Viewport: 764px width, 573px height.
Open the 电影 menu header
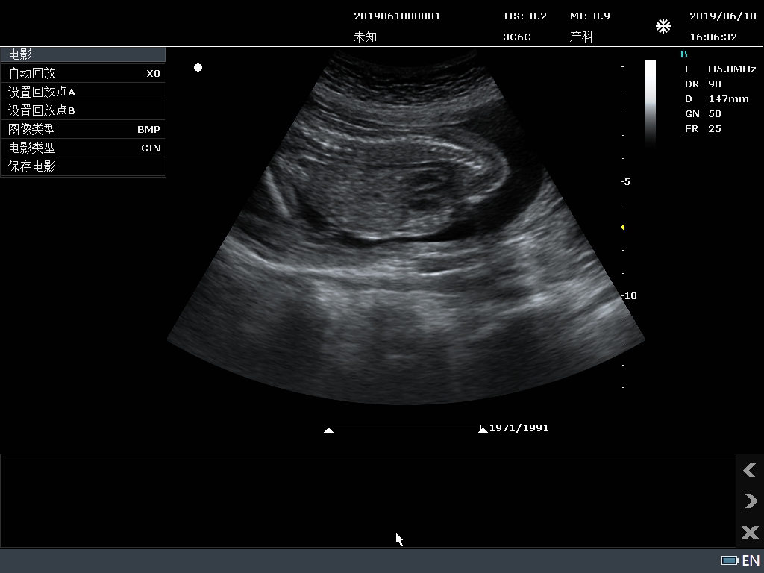(x=84, y=54)
